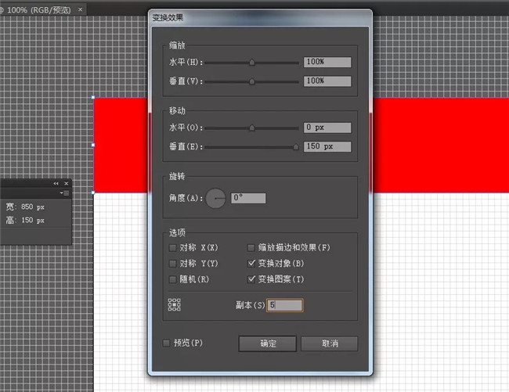Toggle the 随机(R) checkbox

click(173, 279)
